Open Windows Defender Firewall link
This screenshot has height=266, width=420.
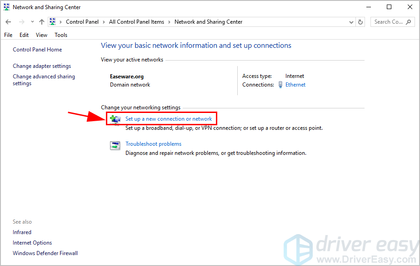point(45,253)
